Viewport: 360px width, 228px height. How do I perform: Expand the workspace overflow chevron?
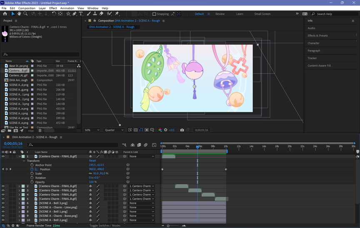297,14
